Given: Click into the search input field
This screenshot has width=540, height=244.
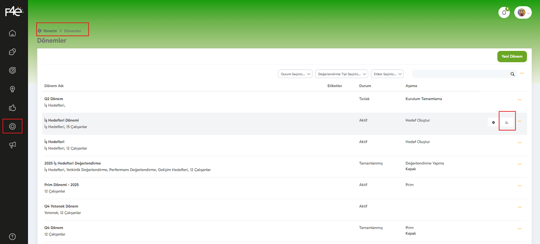Looking at the screenshot, I should pos(461,74).
